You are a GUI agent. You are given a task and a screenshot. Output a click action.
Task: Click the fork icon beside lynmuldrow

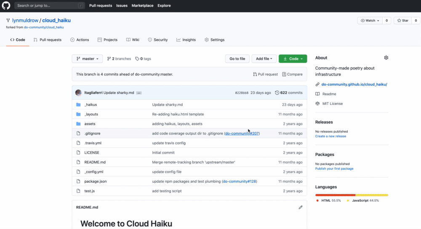8,20
